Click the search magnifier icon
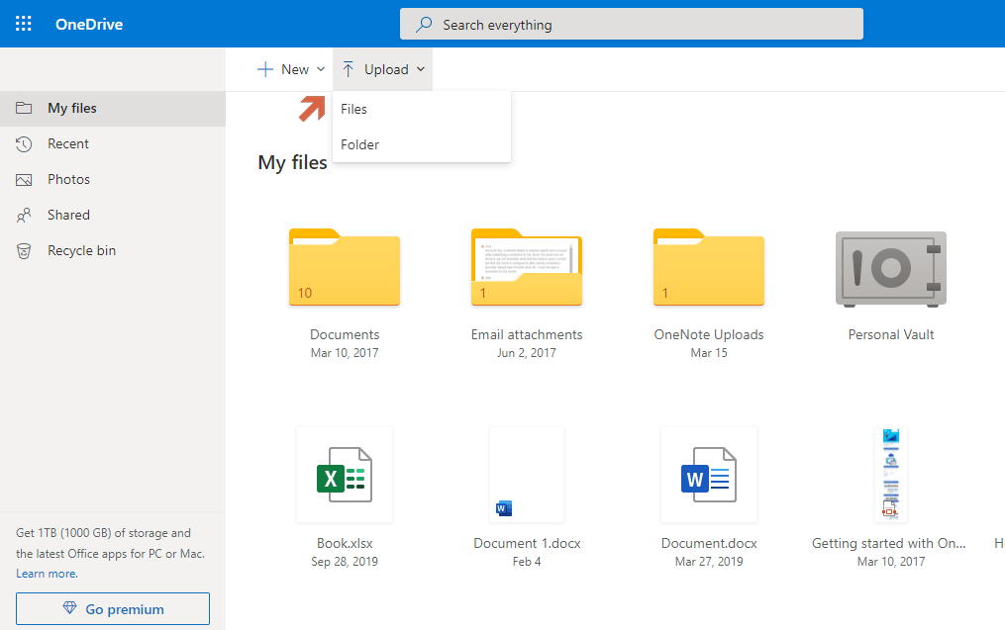The image size is (1005, 630). (x=423, y=25)
